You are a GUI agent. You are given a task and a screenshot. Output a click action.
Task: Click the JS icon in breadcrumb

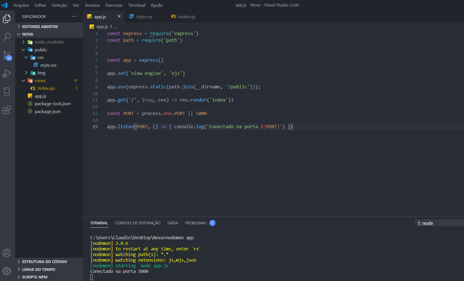[92, 27]
